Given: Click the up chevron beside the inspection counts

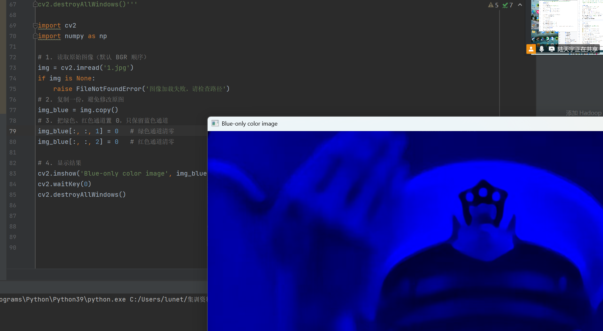Looking at the screenshot, I should [x=520, y=4].
